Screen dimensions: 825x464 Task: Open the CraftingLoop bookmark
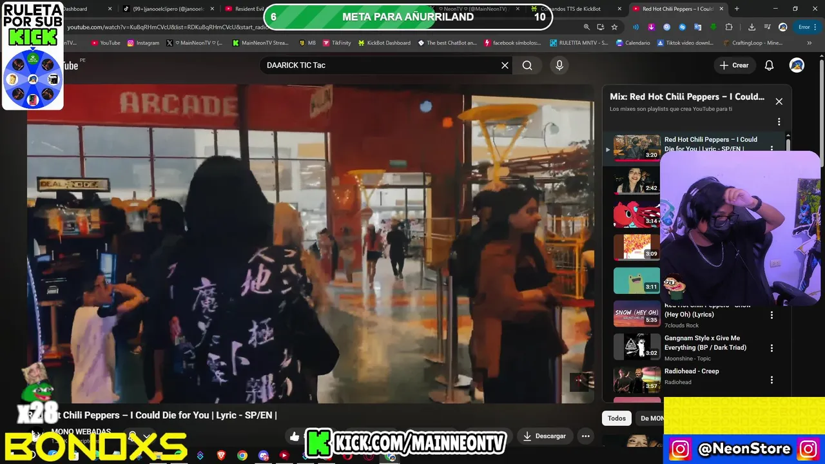tap(752, 43)
